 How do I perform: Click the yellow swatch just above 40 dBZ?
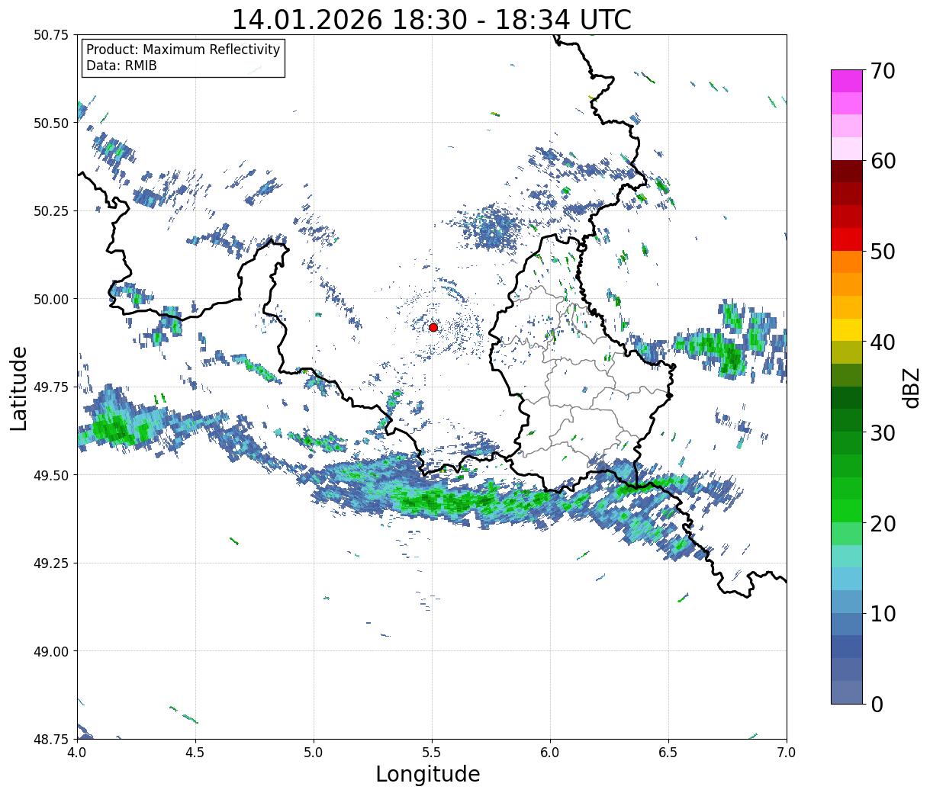click(x=847, y=330)
